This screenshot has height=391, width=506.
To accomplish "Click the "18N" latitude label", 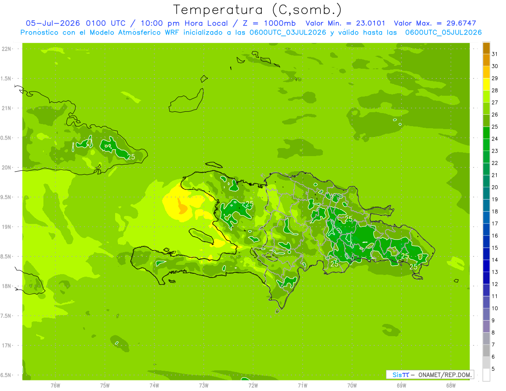I will (6, 286).
